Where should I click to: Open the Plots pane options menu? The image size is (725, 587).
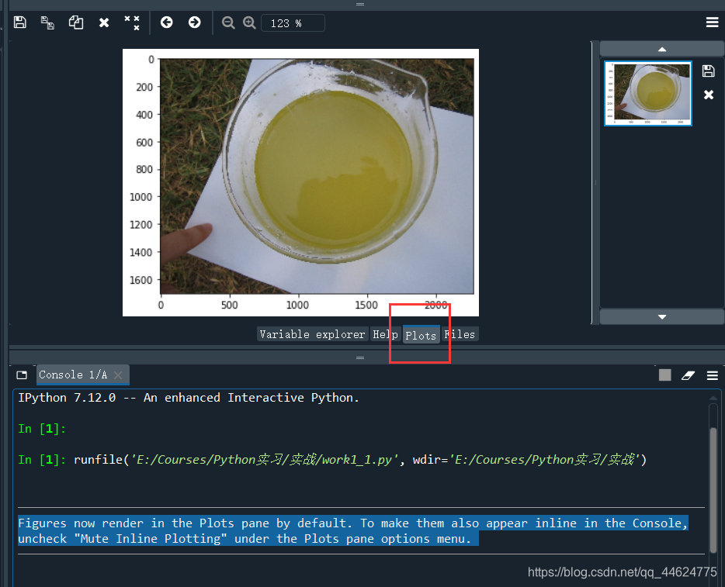pos(712,22)
